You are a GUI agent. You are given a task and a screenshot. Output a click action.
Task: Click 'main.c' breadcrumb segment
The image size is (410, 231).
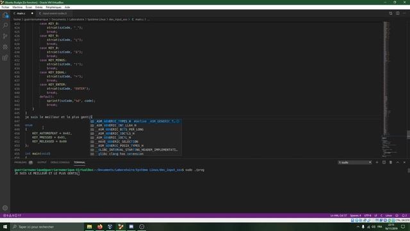pos(138,19)
